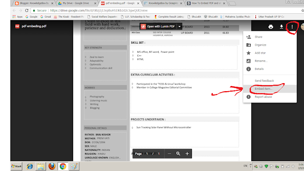Click the Windows Start button

[x=16, y=166]
